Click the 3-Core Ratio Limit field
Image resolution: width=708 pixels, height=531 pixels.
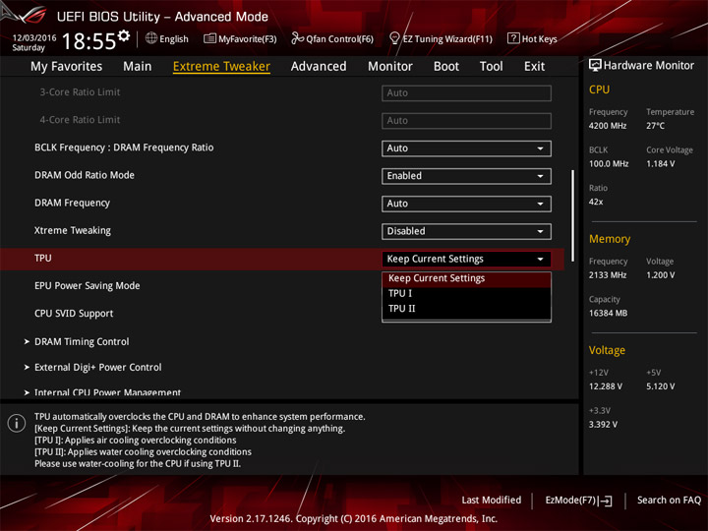466,93
